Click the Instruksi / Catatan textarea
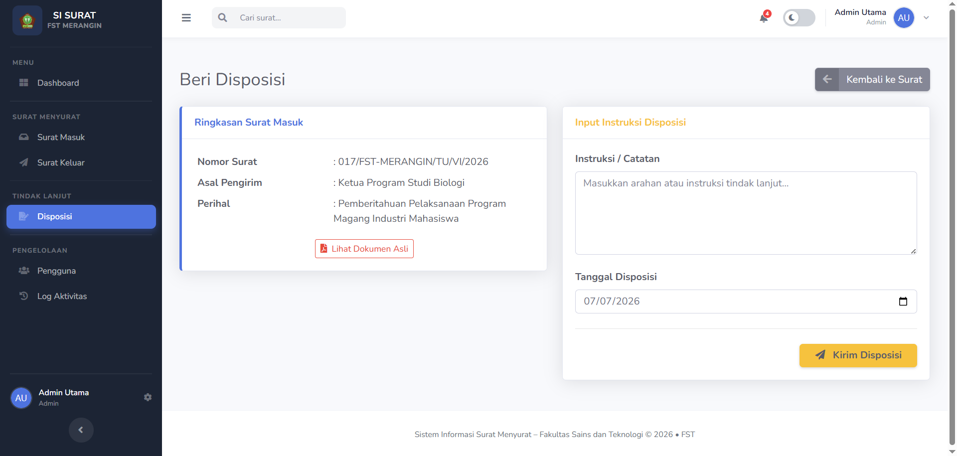This screenshot has width=957, height=456. point(746,213)
